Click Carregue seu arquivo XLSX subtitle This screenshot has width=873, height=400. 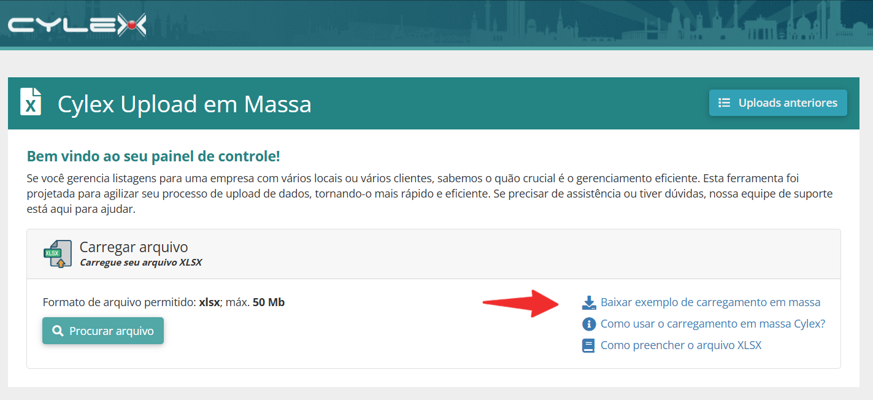141,263
